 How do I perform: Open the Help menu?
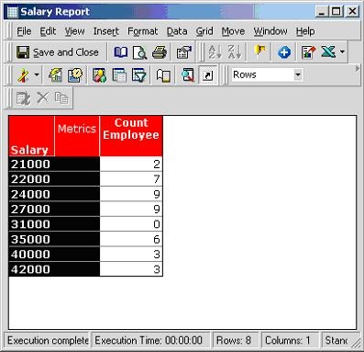(305, 31)
